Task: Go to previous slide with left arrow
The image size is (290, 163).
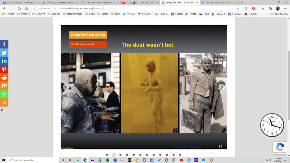Action: click(x=65, y=87)
